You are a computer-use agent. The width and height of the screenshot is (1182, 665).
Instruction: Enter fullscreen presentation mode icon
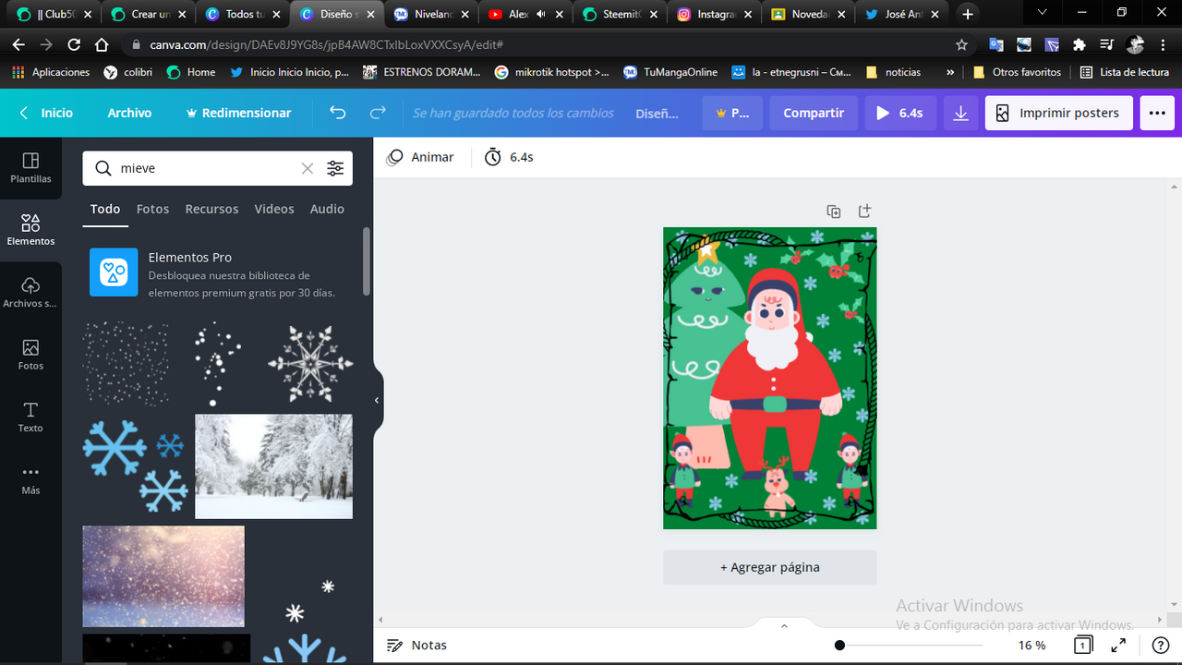pyautogui.click(x=1118, y=646)
